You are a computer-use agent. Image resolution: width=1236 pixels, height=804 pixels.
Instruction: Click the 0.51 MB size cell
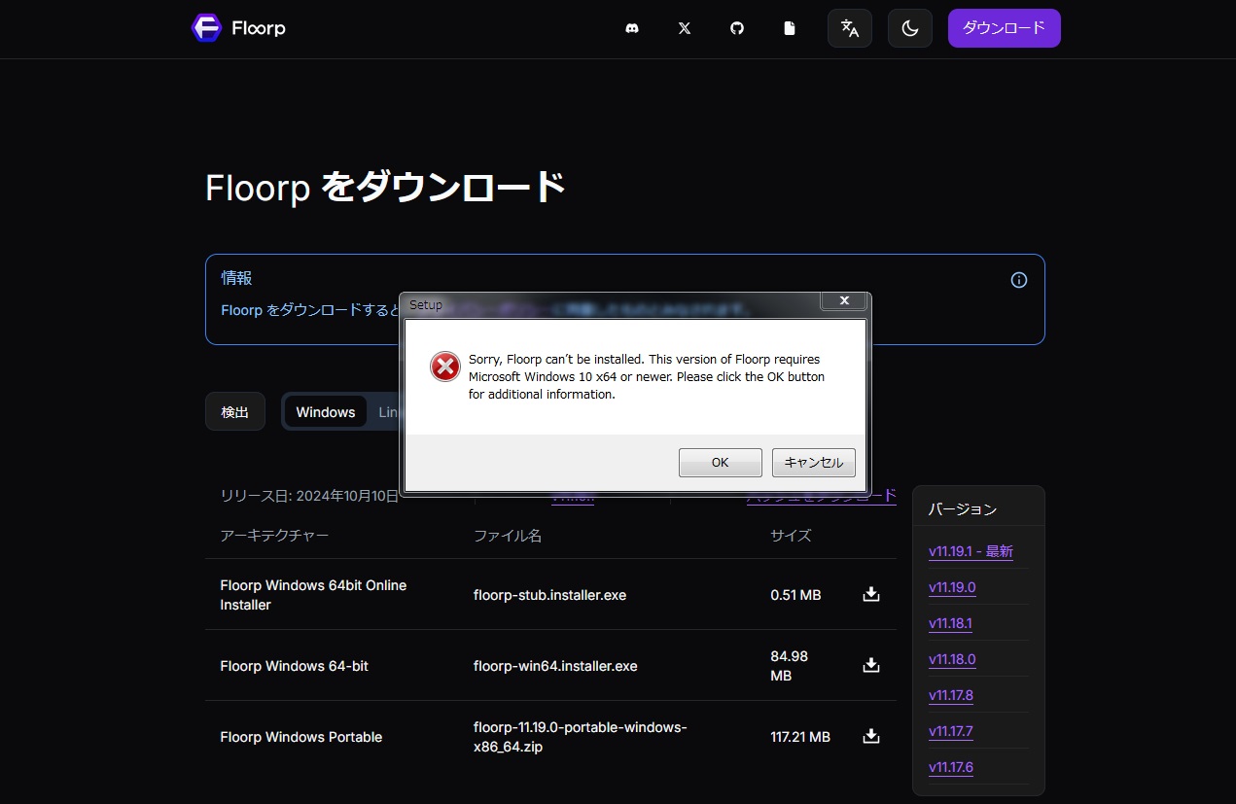(x=795, y=594)
